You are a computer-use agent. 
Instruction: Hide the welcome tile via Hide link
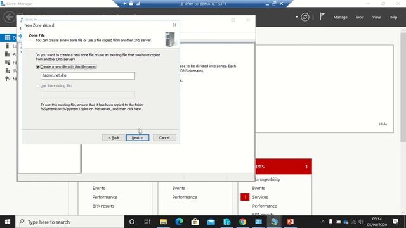[383, 124]
